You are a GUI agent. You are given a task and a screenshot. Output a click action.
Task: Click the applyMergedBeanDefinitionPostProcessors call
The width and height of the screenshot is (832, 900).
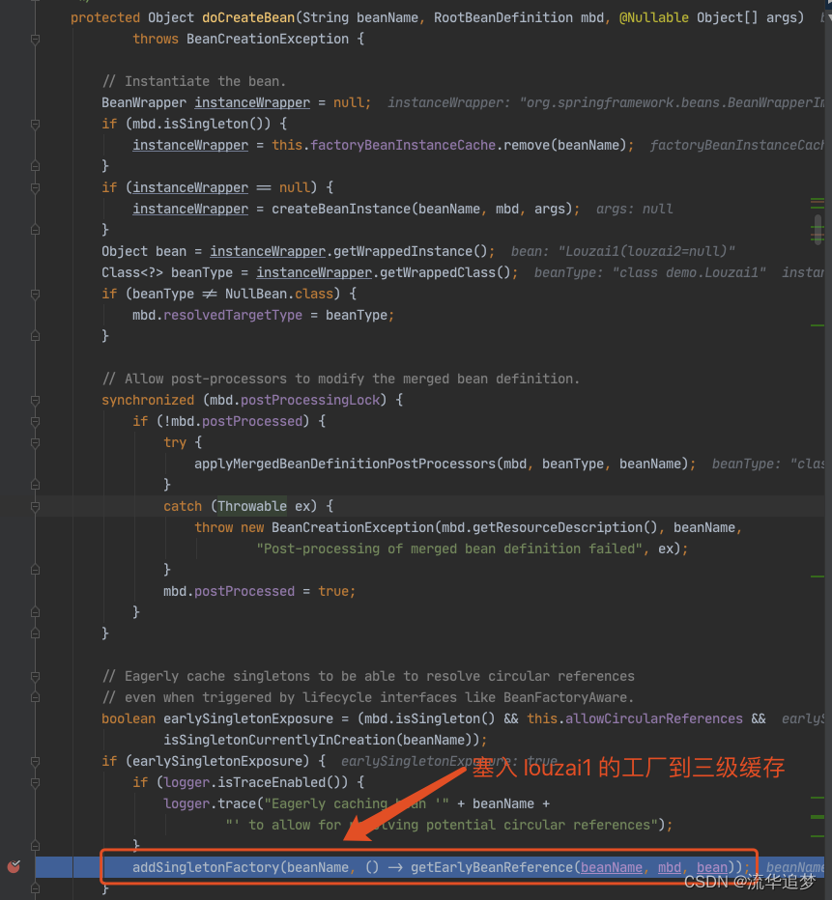345,464
